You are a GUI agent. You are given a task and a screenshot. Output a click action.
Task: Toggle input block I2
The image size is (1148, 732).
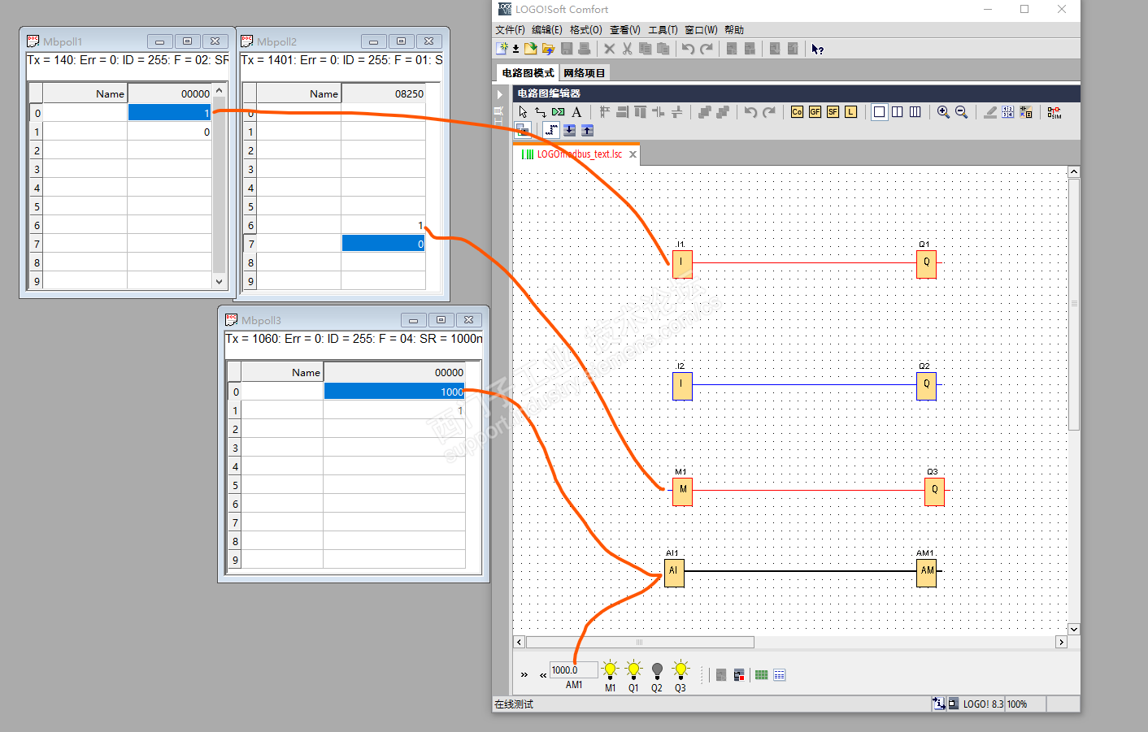(x=682, y=385)
